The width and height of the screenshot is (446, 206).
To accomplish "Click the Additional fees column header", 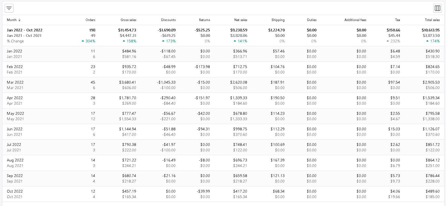I will click(x=355, y=20).
